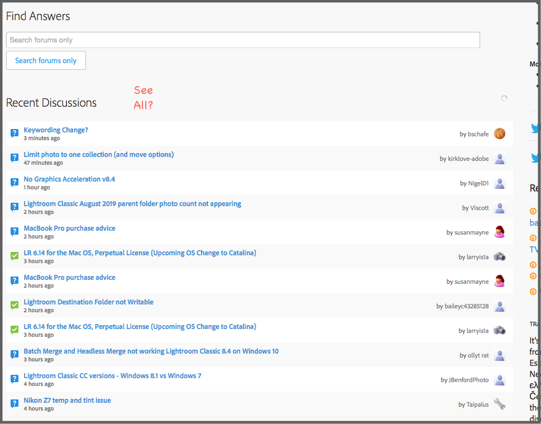Click the 3 minutes ago timestamp
The height and width of the screenshot is (424, 541).
(42, 139)
